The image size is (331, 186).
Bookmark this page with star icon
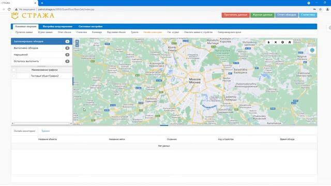(321, 9)
